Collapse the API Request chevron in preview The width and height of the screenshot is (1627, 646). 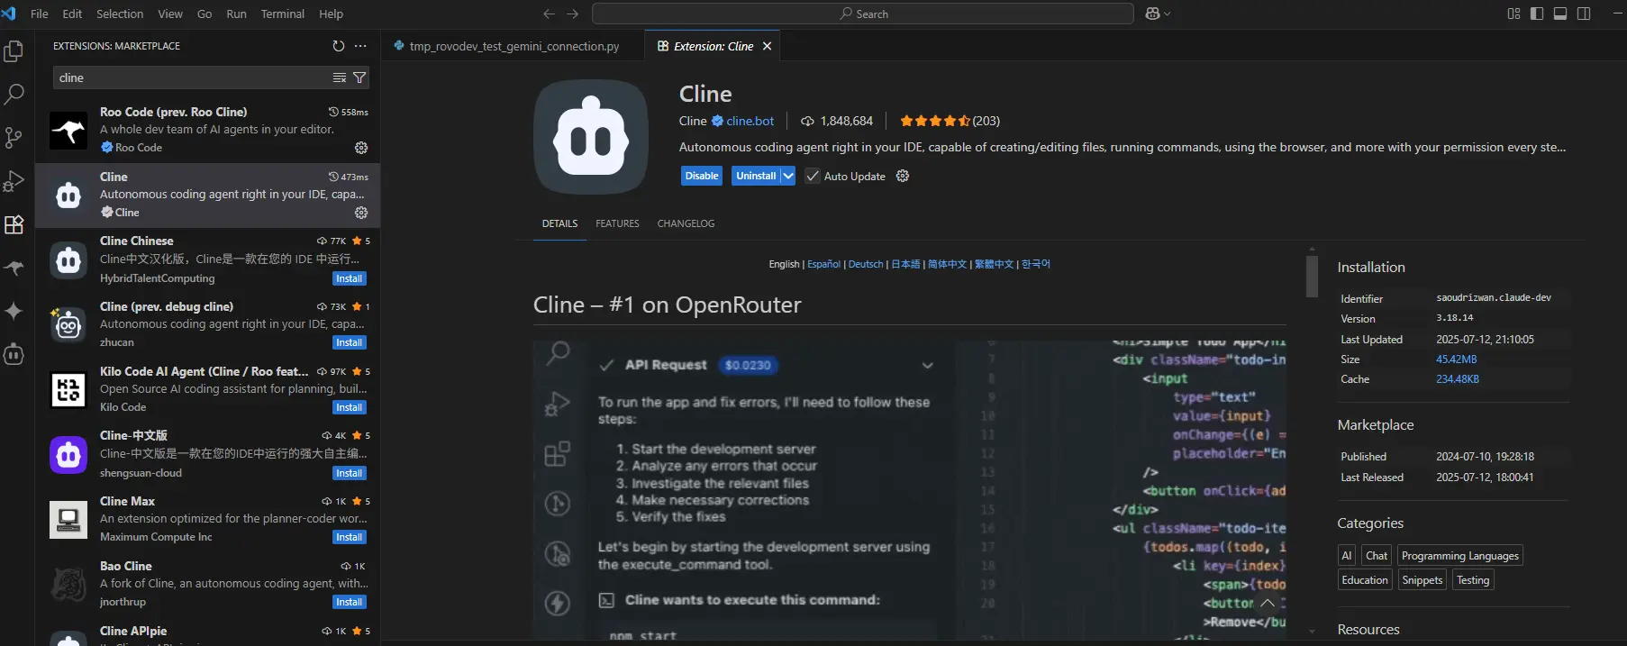[x=928, y=366]
